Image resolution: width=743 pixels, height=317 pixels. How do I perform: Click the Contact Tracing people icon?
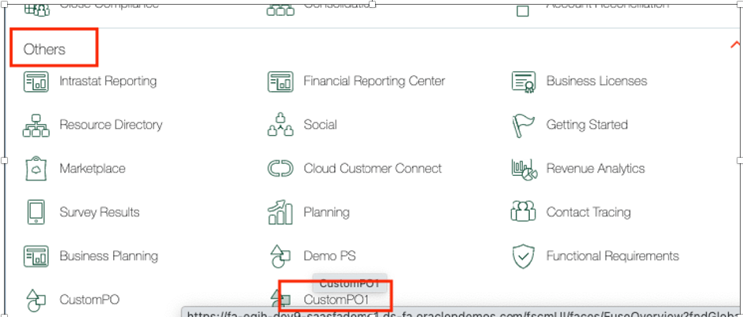(x=524, y=212)
